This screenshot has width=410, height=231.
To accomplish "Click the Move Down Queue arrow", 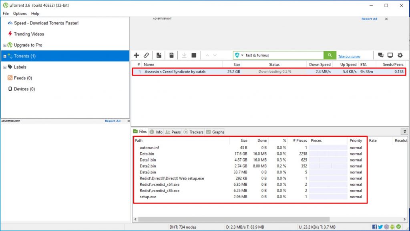I will tap(215, 55).
